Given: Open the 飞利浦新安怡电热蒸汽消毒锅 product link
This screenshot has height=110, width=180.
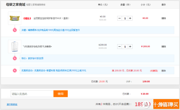Looking at the screenshot, I should (x=37, y=47).
